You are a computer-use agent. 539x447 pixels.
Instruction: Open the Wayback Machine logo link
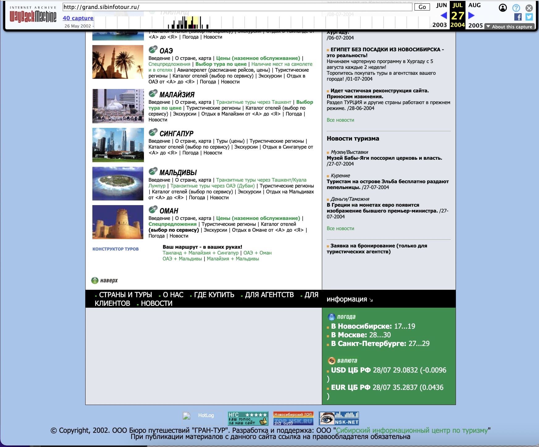[33, 16]
